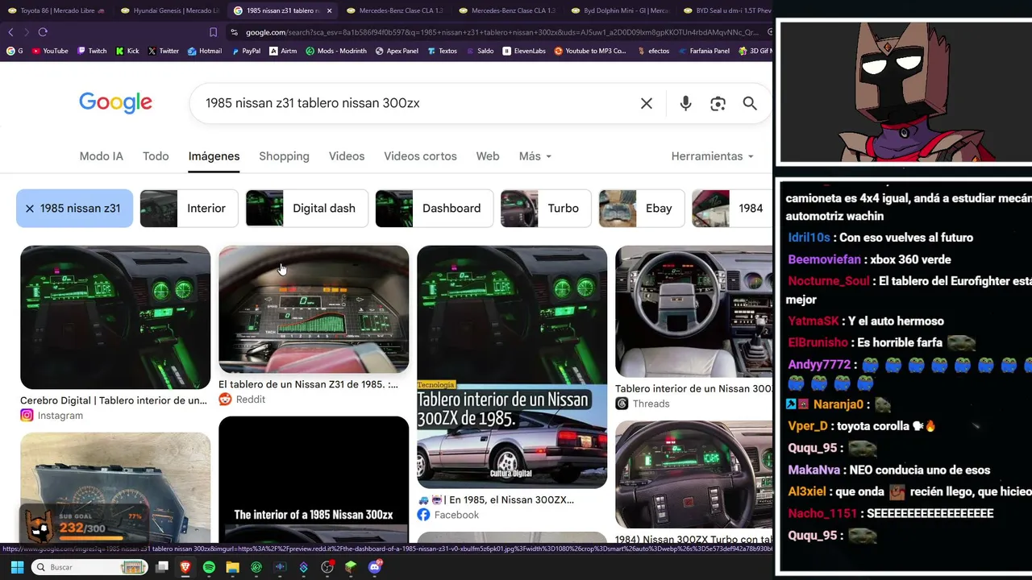Open the Apex Panel bookmark
This screenshot has width=1032, height=580.
(397, 51)
